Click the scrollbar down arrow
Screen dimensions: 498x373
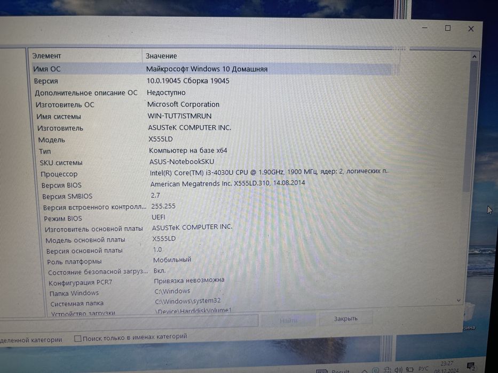[x=459, y=300]
